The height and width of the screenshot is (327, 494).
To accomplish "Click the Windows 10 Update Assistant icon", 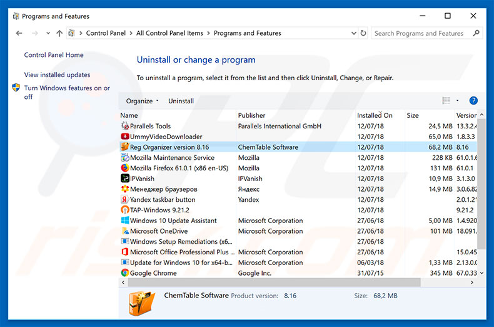I will pos(125,220).
